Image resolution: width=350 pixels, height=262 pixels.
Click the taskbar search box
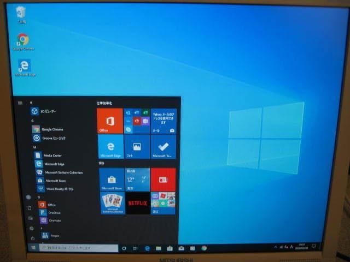click(x=79, y=248)
